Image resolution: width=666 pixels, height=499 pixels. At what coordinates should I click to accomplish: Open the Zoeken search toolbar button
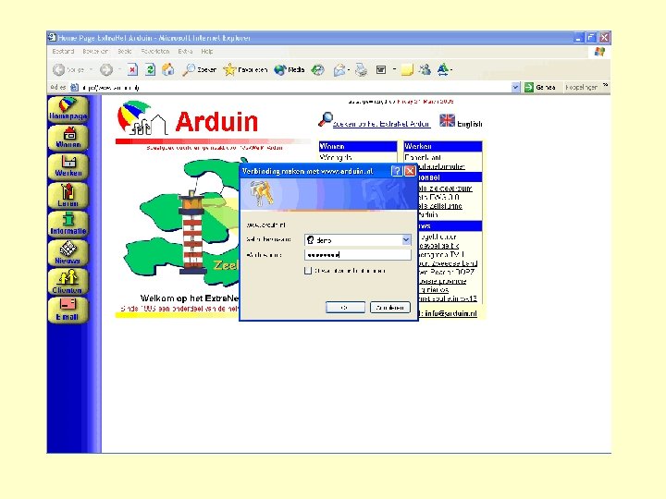tap(199, 69)
